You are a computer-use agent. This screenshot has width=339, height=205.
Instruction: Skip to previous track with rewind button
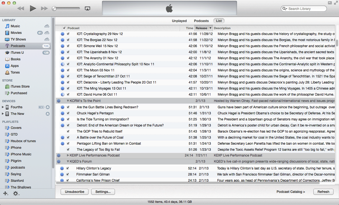click(21, 9)
